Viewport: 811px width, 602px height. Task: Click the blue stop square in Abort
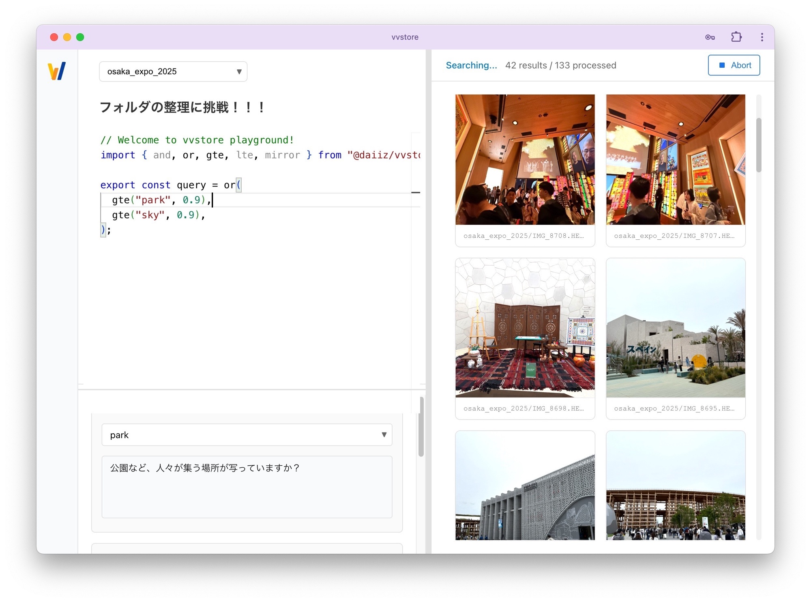click(722, 65)
